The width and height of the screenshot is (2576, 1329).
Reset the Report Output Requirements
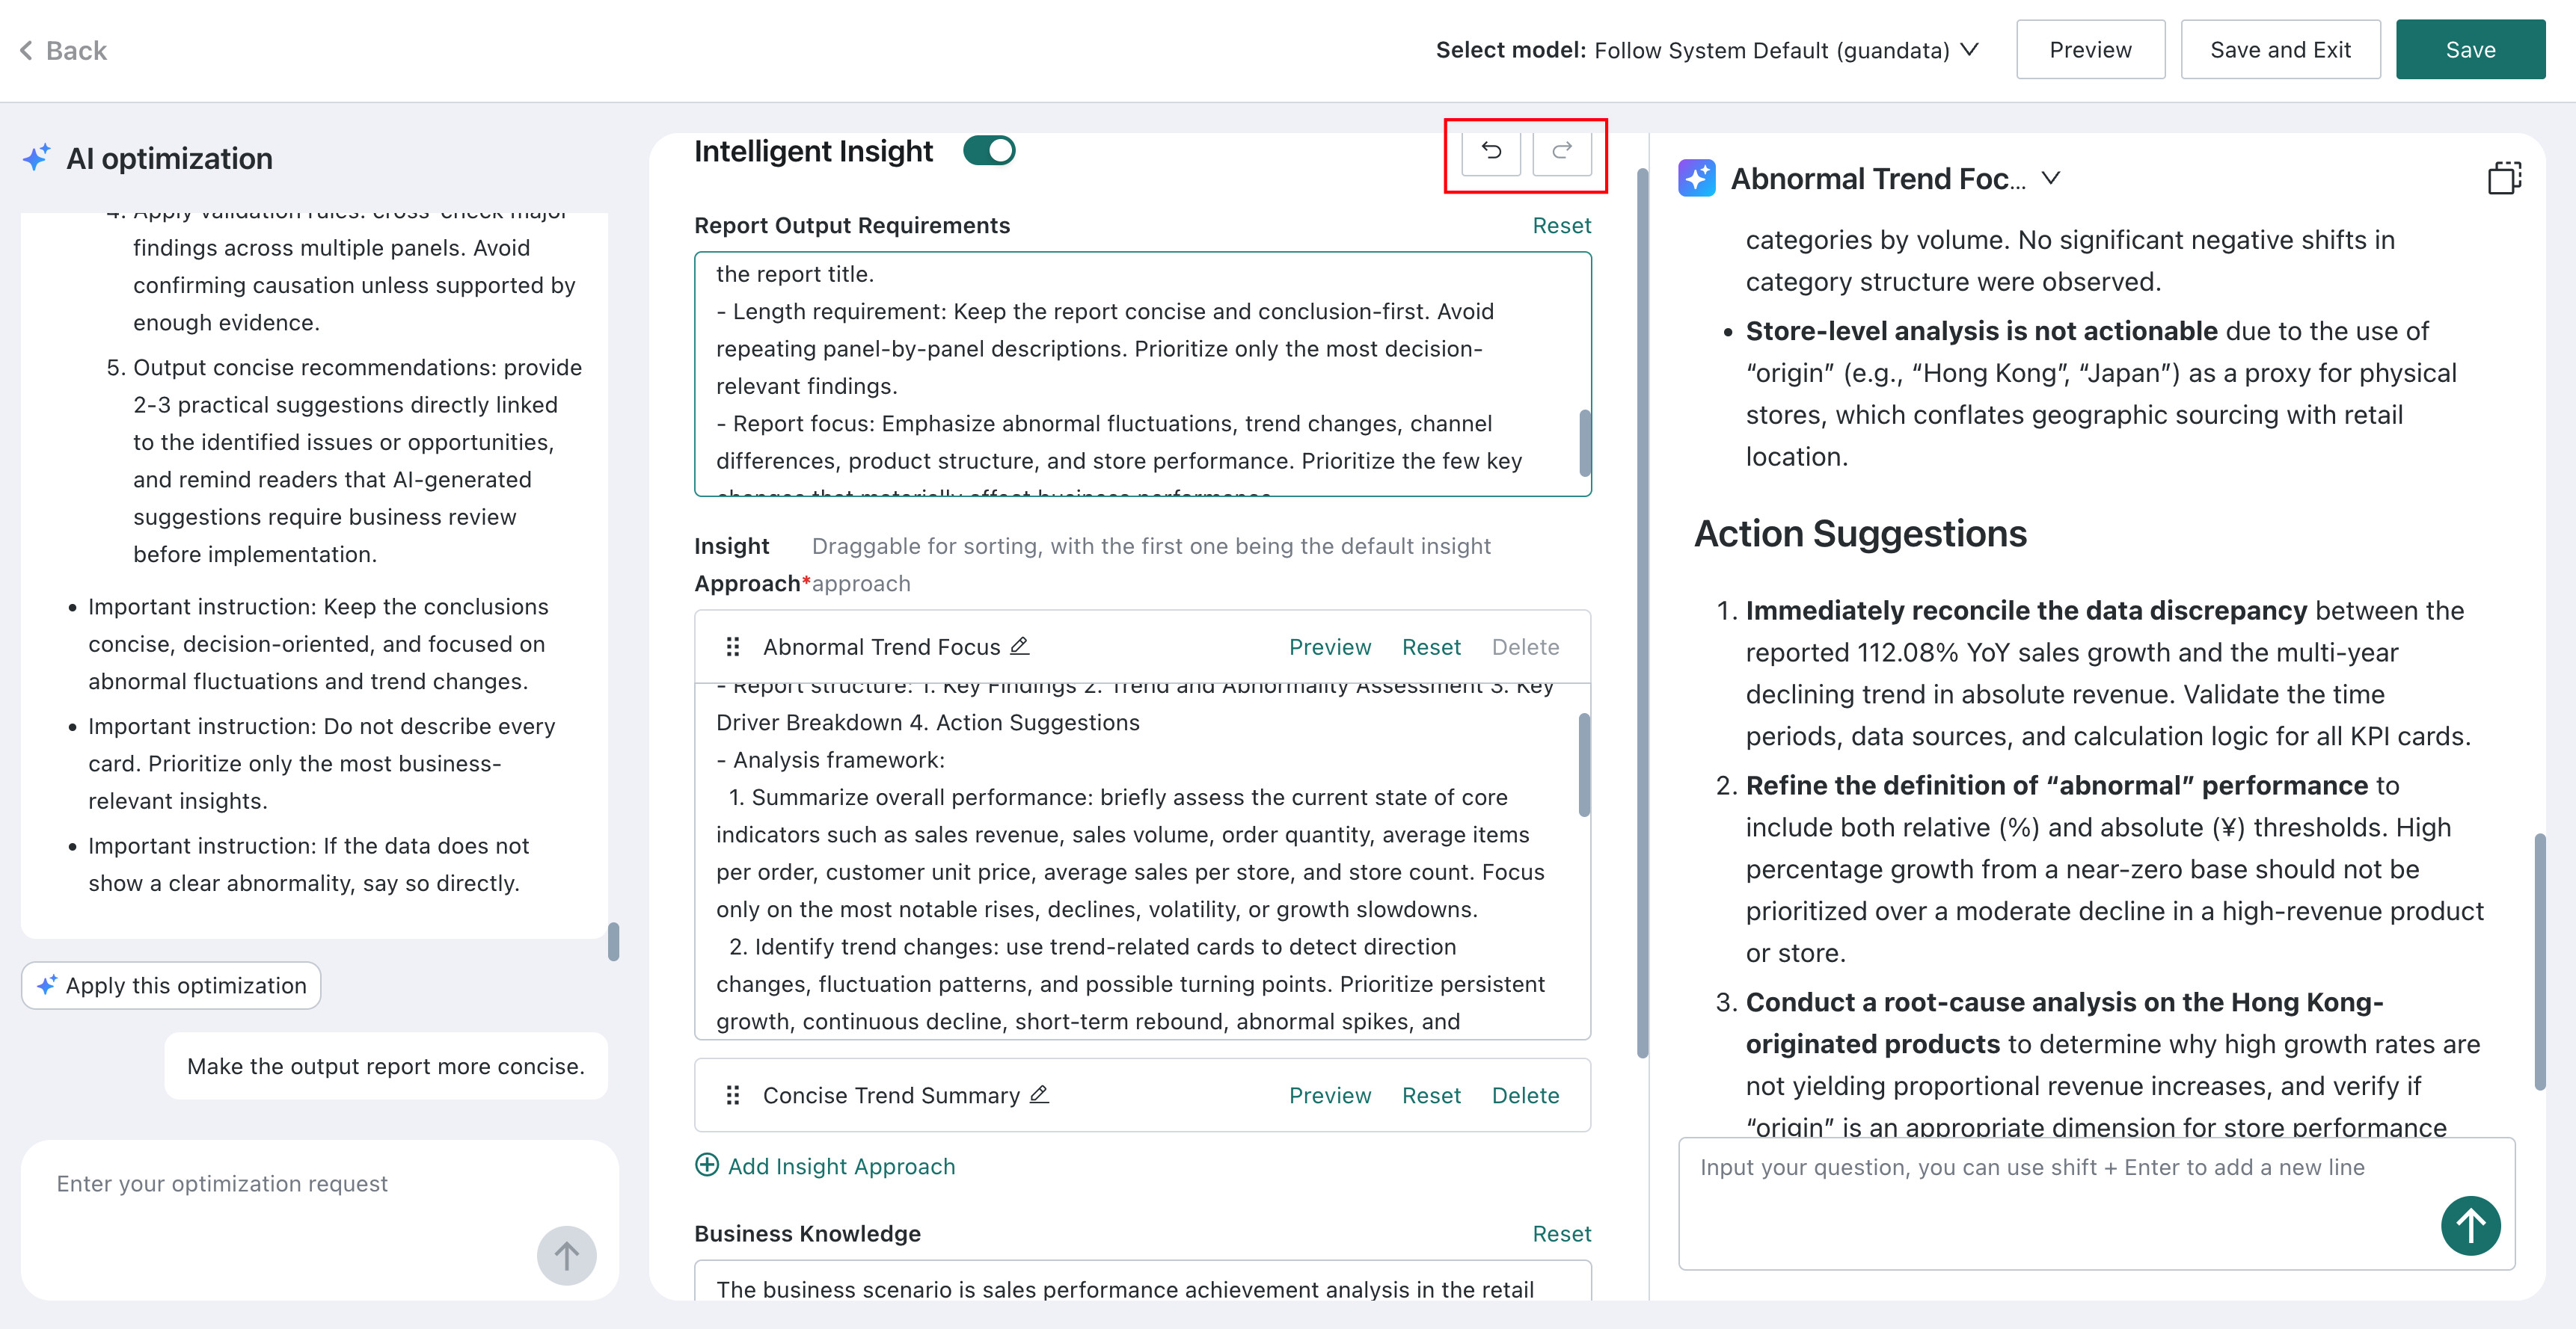click(x=1561, y=225)
